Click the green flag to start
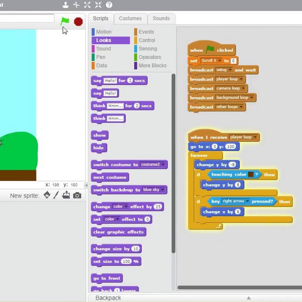 coord(65,21)
